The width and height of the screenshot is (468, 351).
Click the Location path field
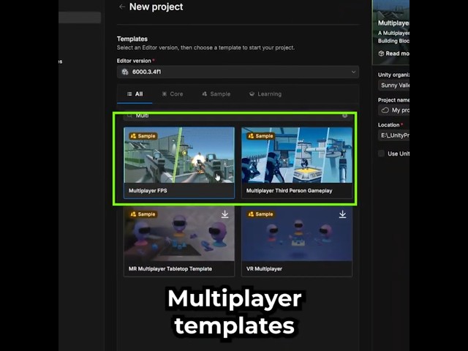[x=393, y=135]
